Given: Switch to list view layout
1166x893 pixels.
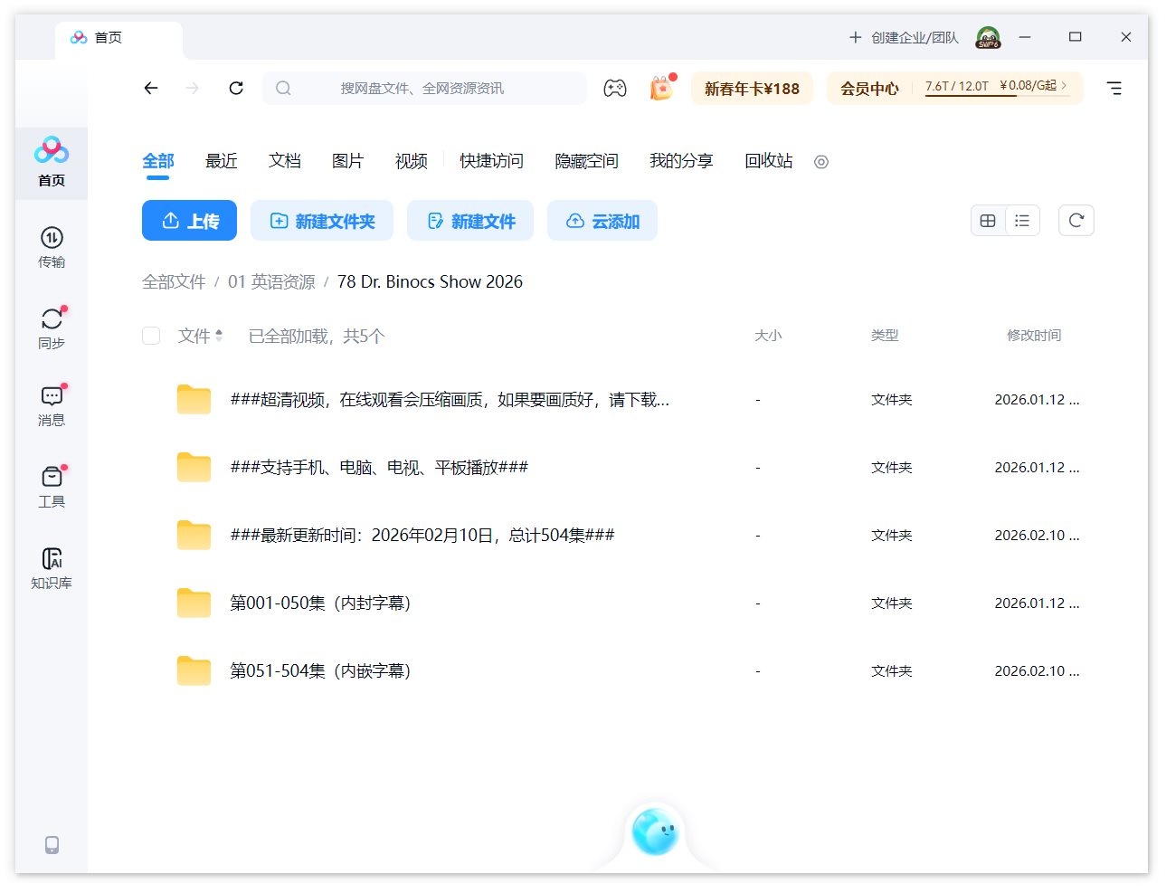Looking at the screenshot, I should [x=1022, y=220].
